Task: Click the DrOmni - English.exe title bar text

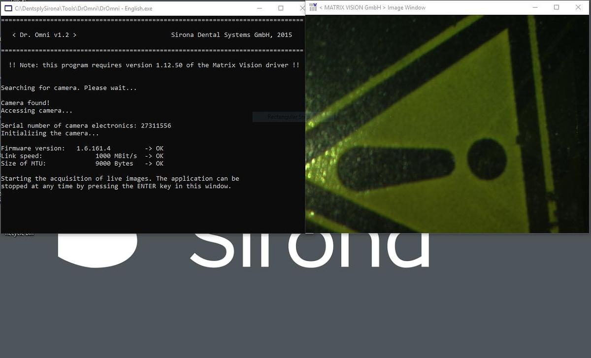Action: 84,8
